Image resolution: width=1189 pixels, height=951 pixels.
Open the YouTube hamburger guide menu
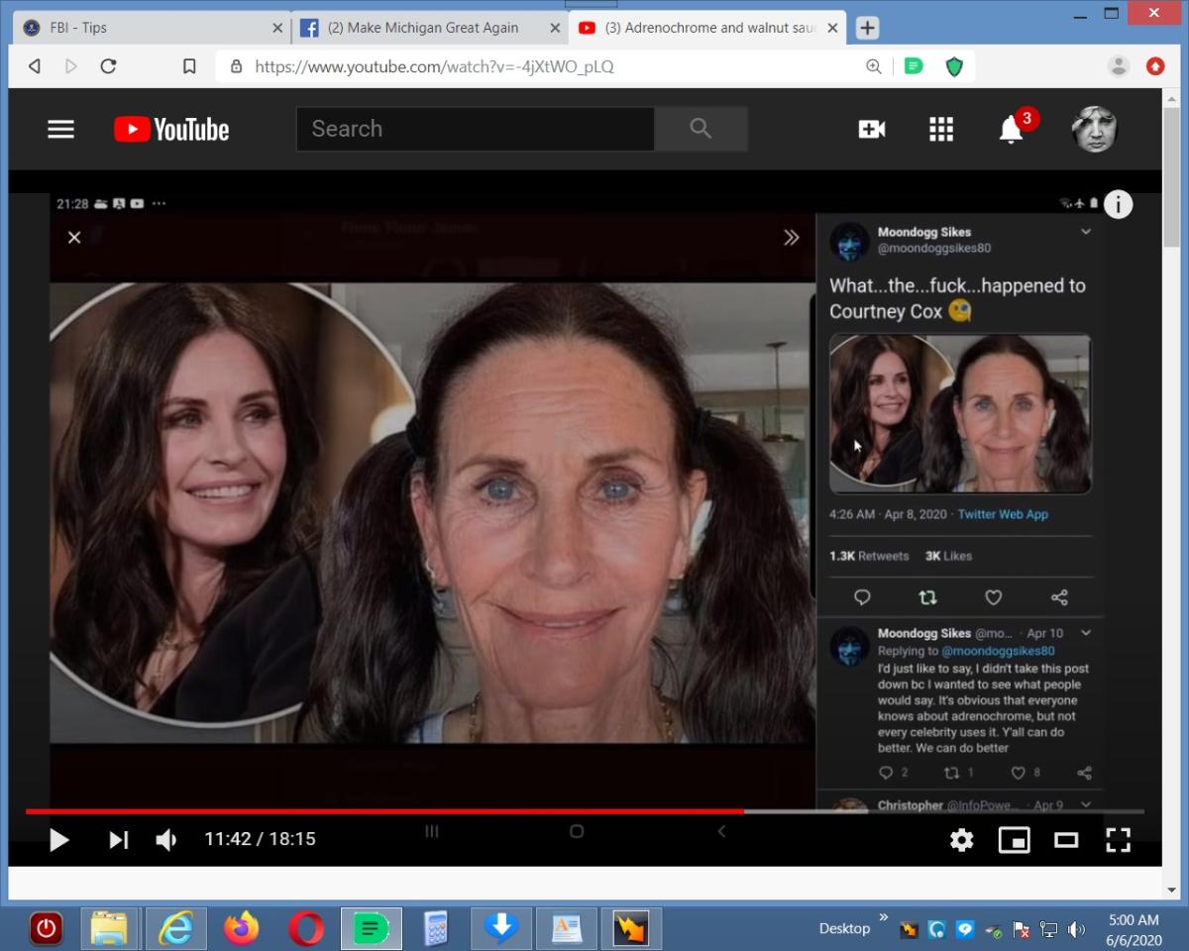tap(60, 130)
